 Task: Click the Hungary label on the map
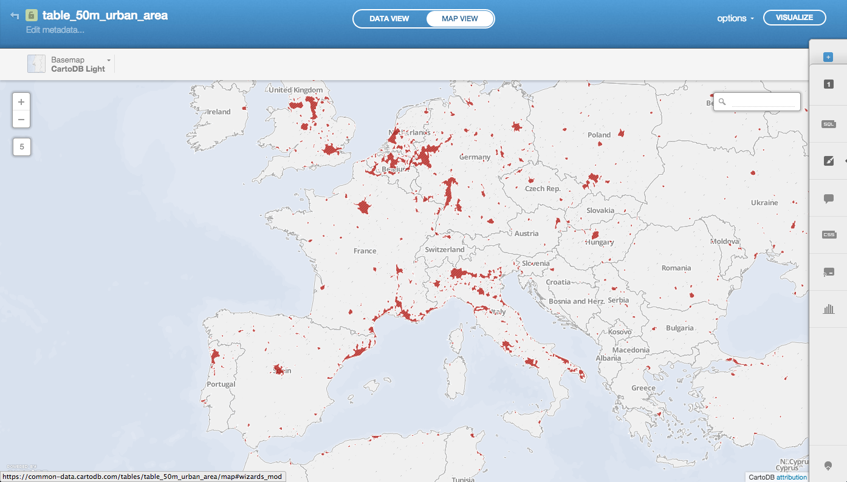pyautogui.click(x=600, y=242)
